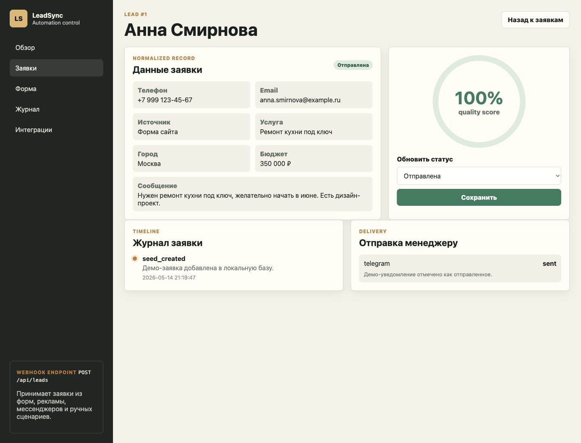Click the LEAD #1 label

click(x=136, y=14)
